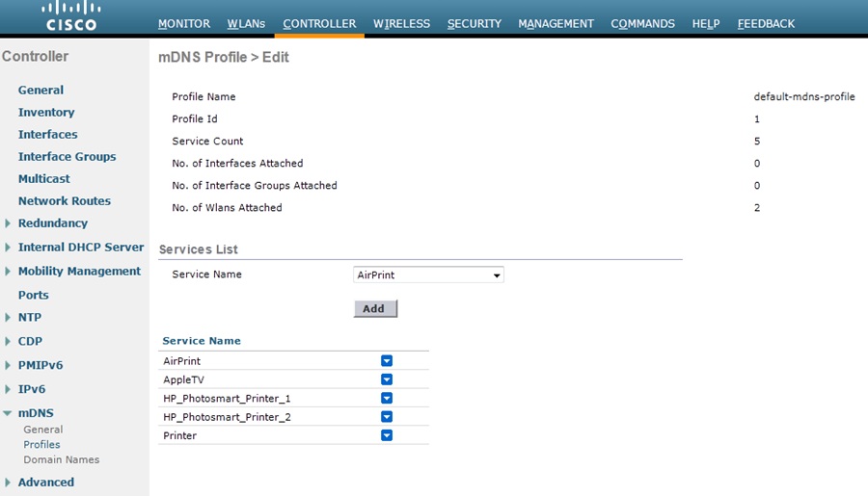
Task: Click the mDNS Profile > Edit heading
Action: tap(224, 57)
